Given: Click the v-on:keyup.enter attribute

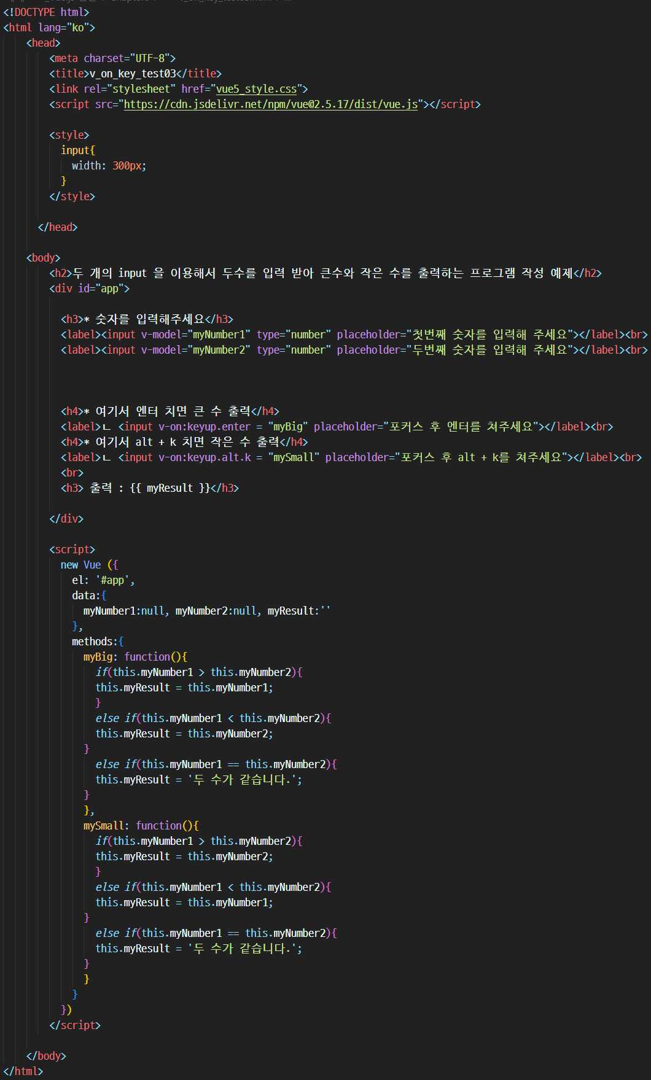Looking at the screenshot, I should [205, 427].
